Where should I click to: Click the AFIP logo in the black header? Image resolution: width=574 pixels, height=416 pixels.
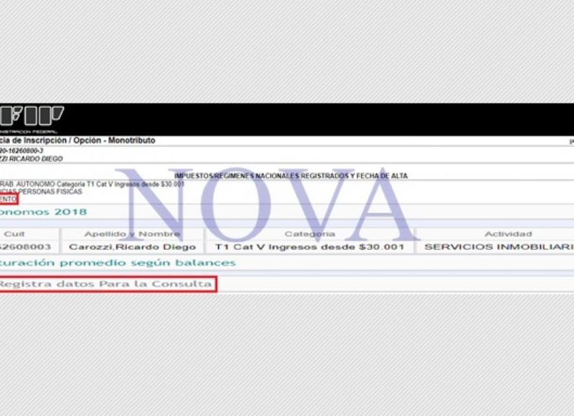tap(32, 115)
